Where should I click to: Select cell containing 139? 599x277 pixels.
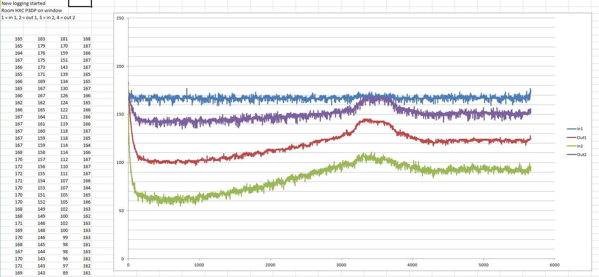click(x=57, y=74)
